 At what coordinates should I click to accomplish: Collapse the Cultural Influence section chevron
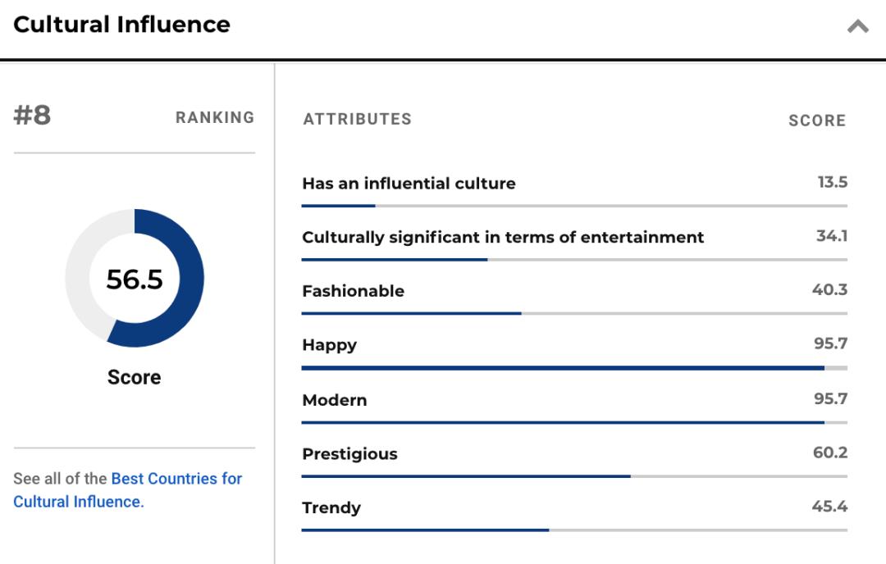point(857,26)
